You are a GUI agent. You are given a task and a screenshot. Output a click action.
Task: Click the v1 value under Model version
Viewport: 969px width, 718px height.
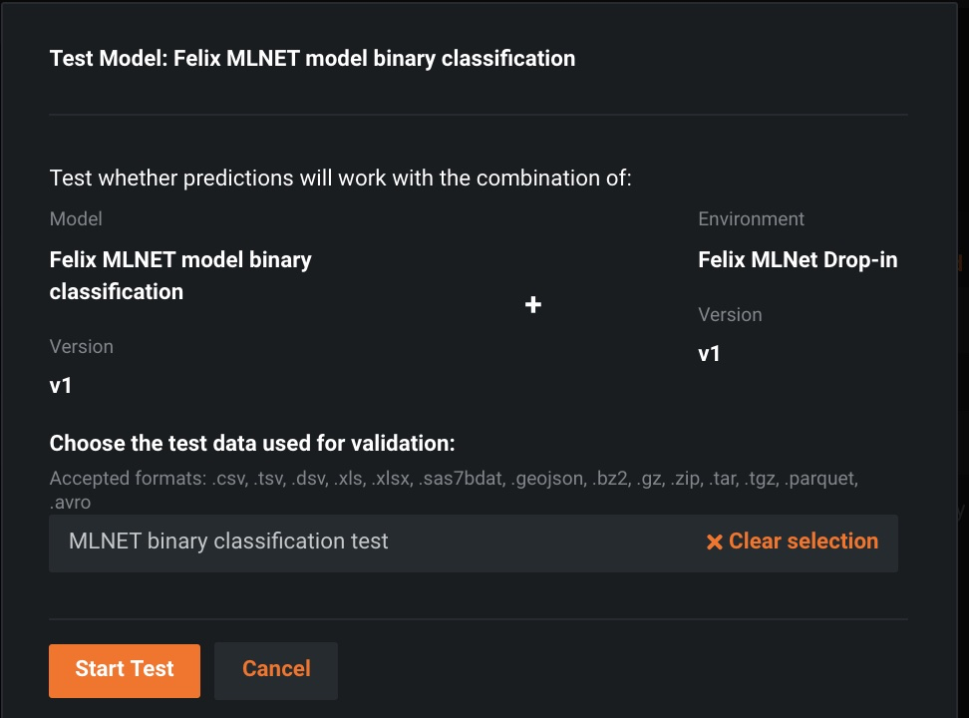(x=61, y=385)
